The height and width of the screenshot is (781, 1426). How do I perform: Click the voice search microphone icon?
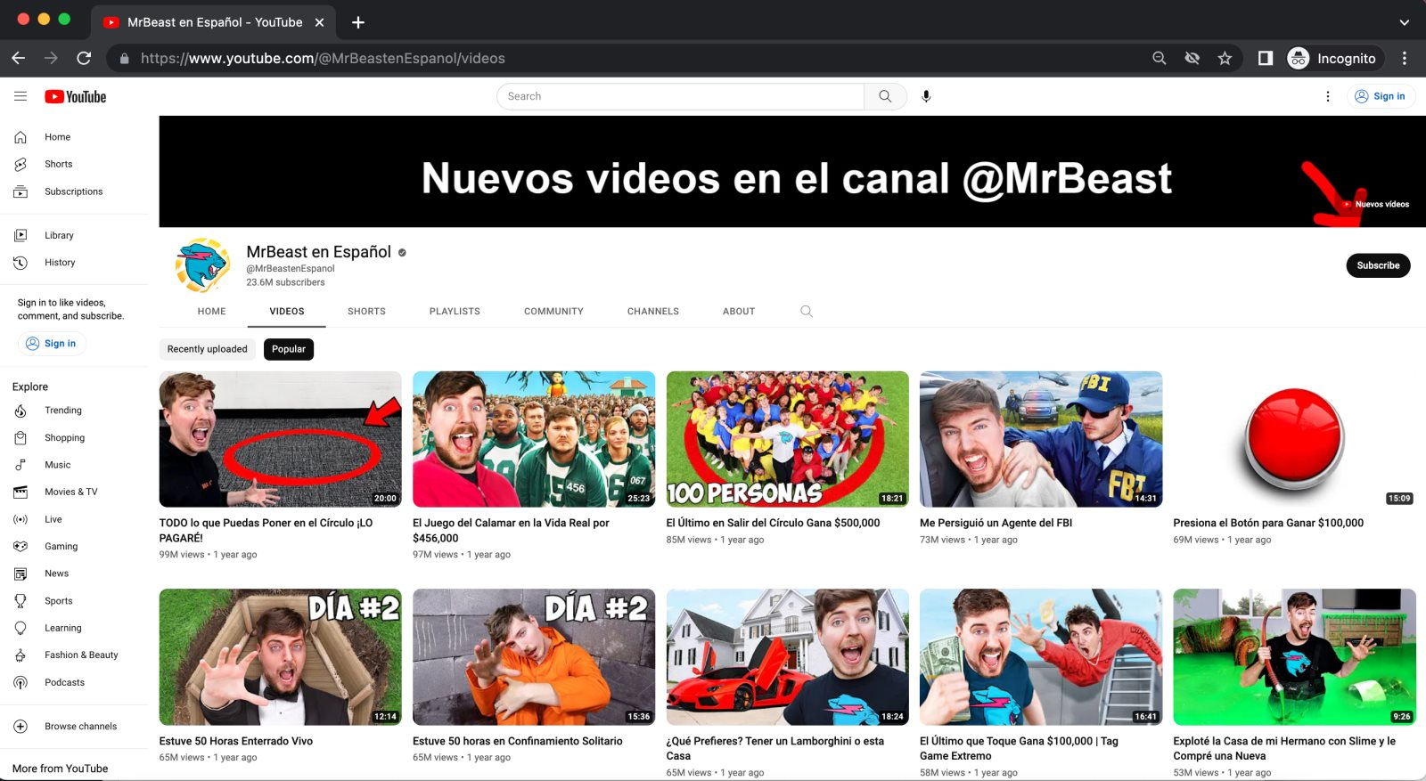point(926,96)
